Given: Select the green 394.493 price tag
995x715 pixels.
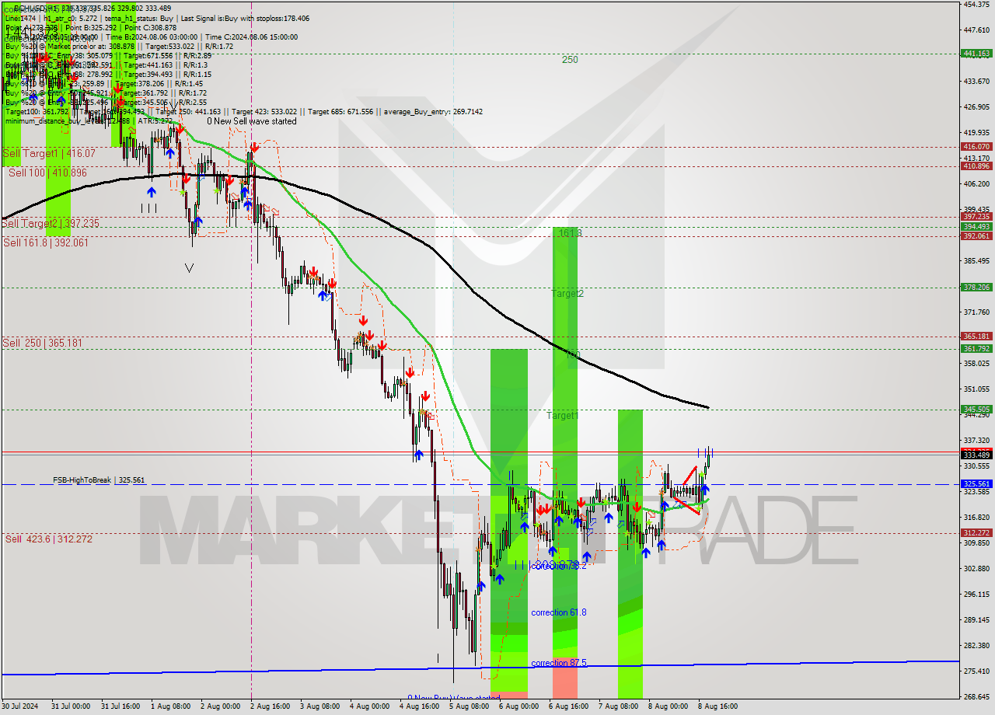Looking at the screenshot, I should pyautogui.click(x=976, y=226).
